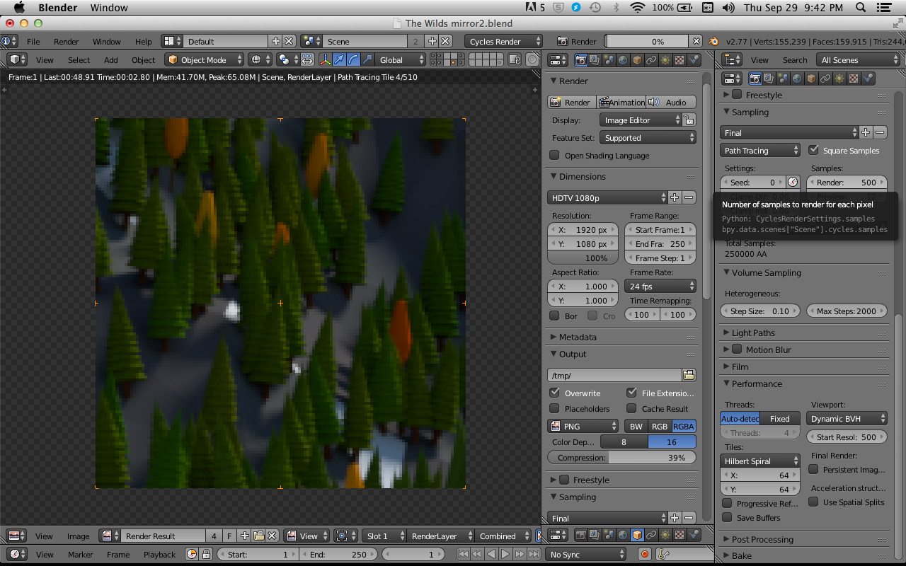The height and width of the screenshot is (566, 906).
Task: Click the Blender logo in info header
Action: tap(714, 42)
